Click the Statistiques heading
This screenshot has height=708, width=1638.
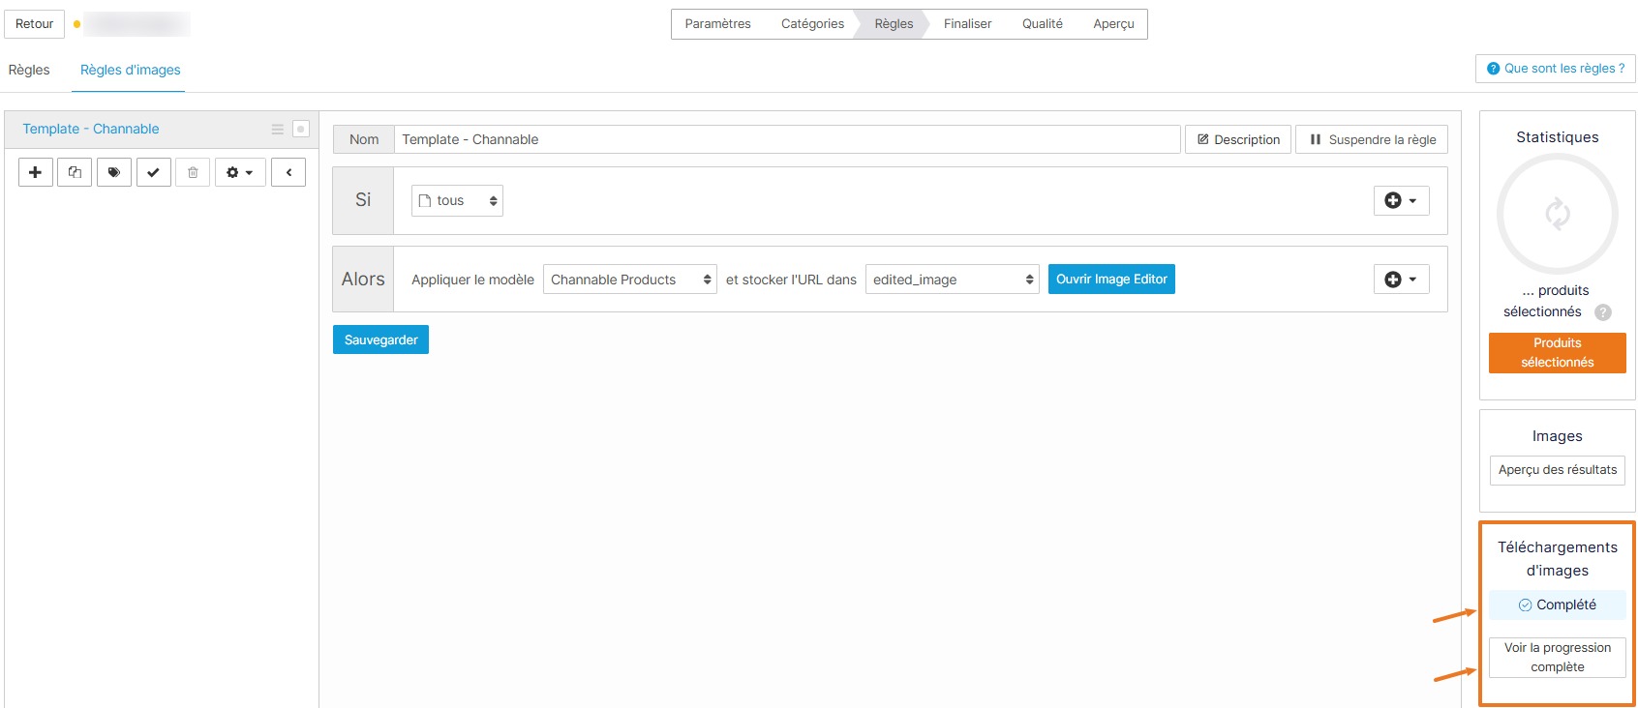1557,137
